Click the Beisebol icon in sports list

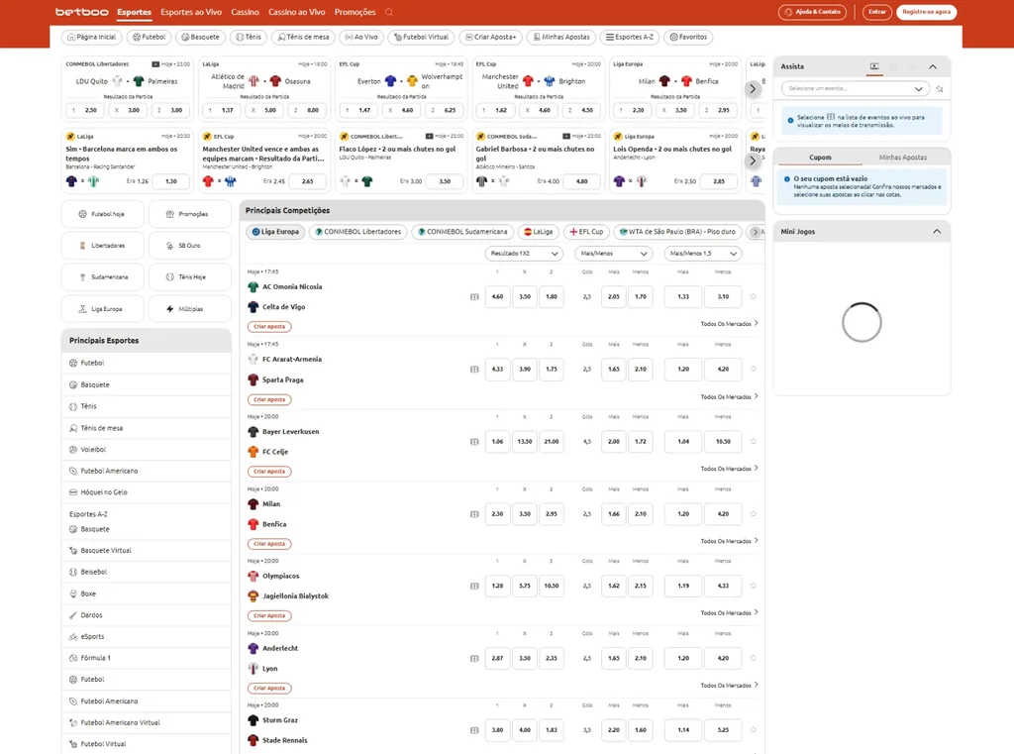click(x=73, y=572)
